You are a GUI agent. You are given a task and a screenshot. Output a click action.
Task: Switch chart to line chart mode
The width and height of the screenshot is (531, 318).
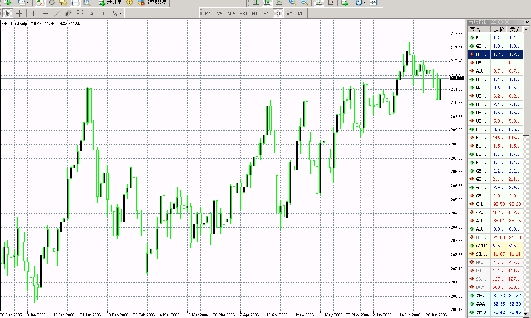pos(280,3)
